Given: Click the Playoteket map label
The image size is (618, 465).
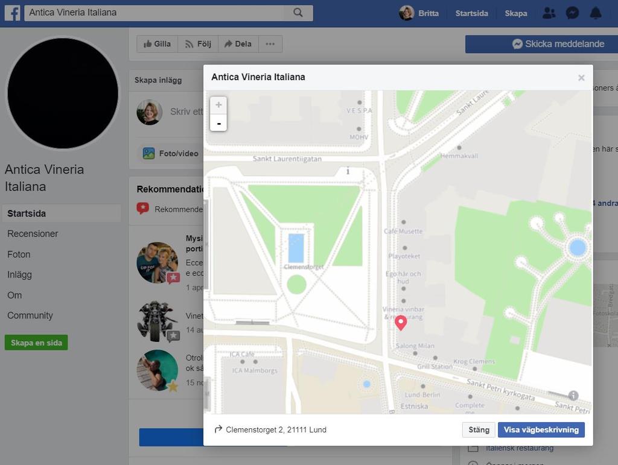Looking at the screenshot, I should point(404,256).
